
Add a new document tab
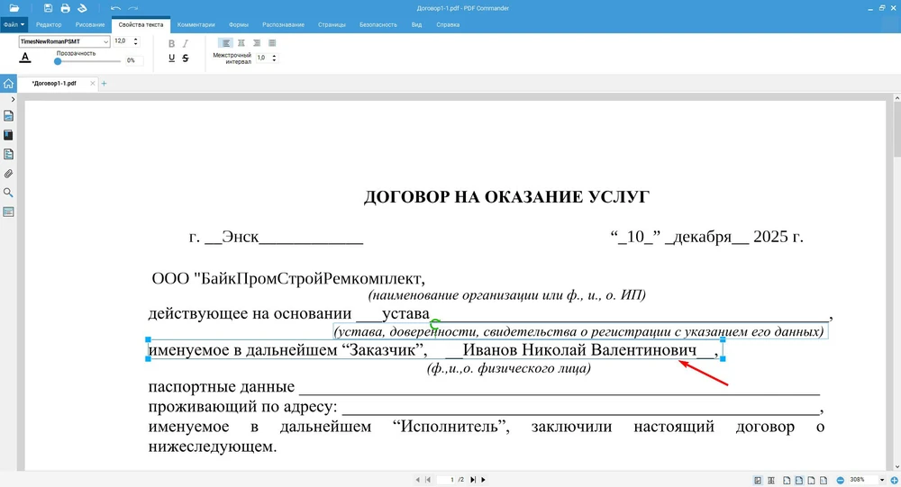coord(104,84)
